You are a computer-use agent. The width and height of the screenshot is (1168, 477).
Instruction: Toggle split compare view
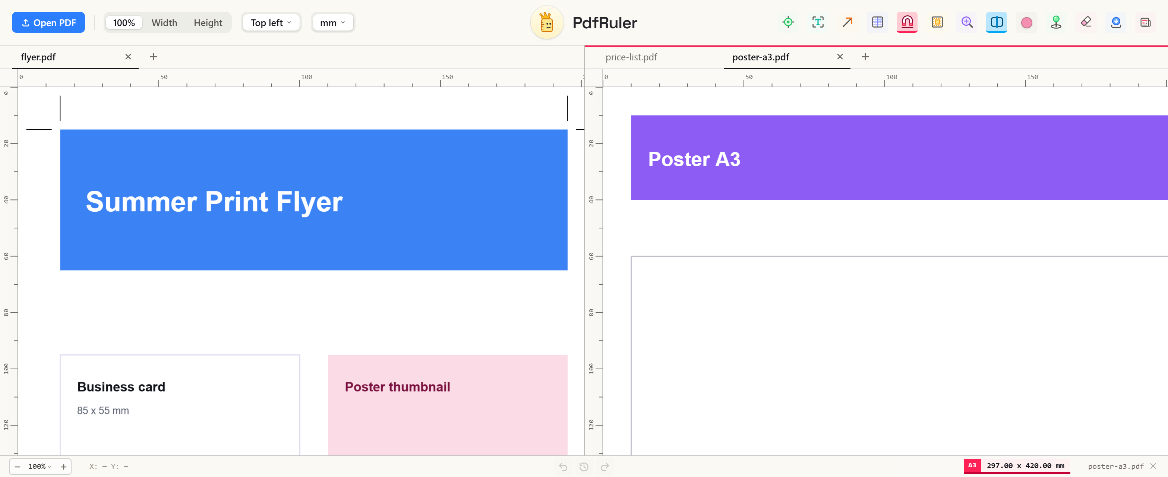coord(996,22)
